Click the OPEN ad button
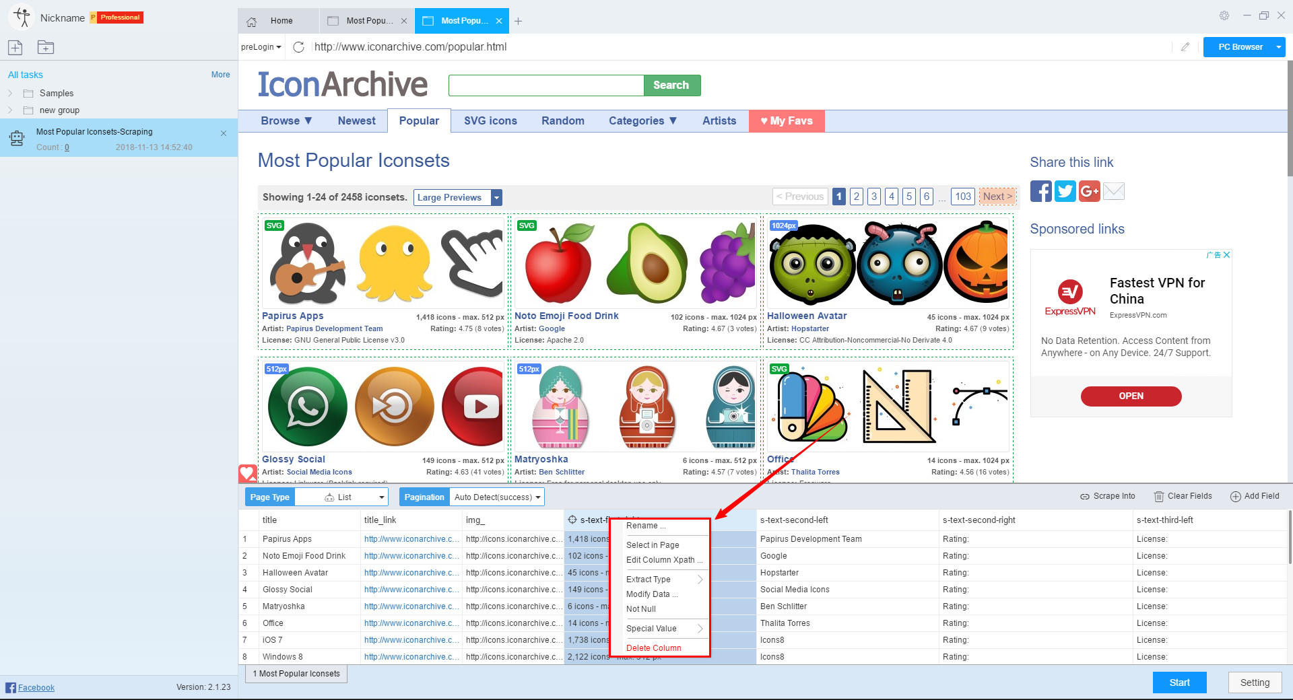Viewport: 1293px width, 700px height. click(1131, 396)
